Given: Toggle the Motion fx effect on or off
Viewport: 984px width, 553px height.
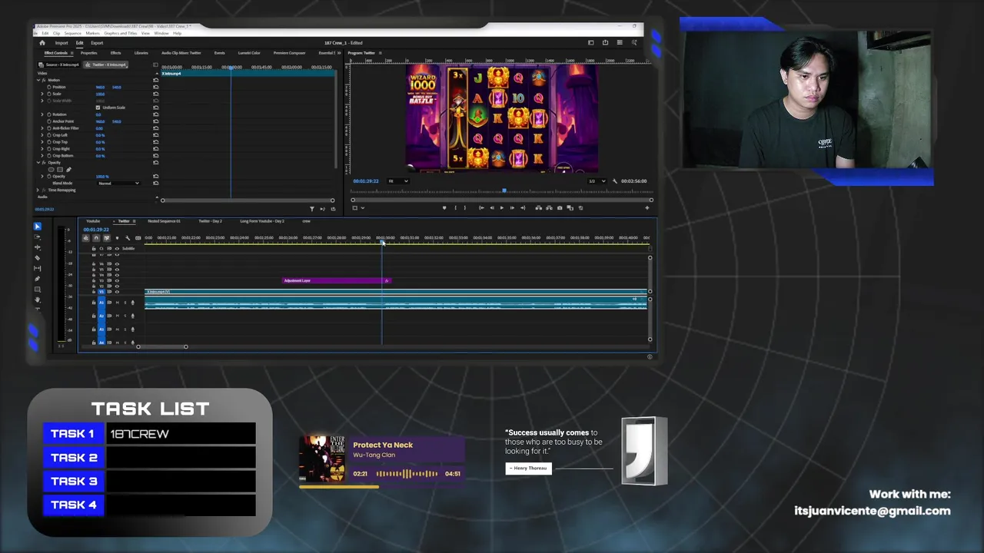Looking at the screenshot, I should (44, 80).
